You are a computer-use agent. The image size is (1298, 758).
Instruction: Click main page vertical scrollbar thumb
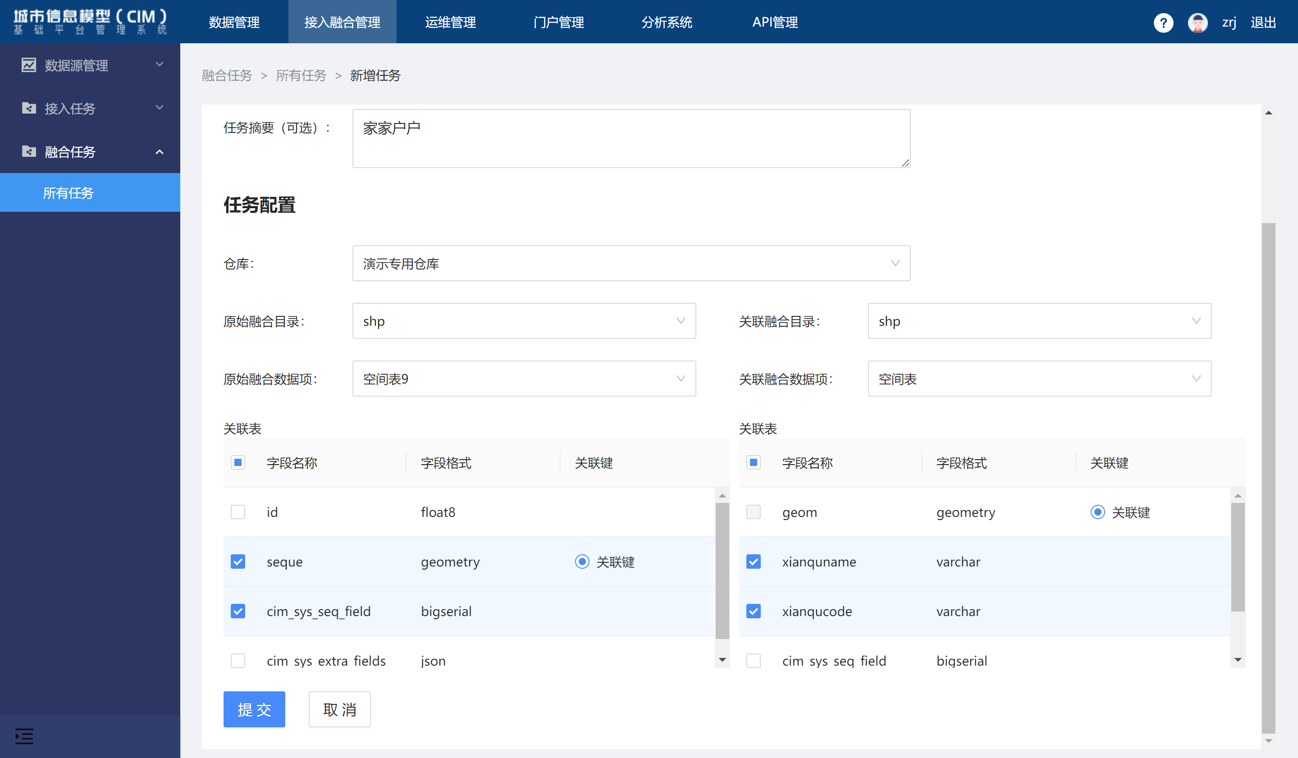point(1268,477)
